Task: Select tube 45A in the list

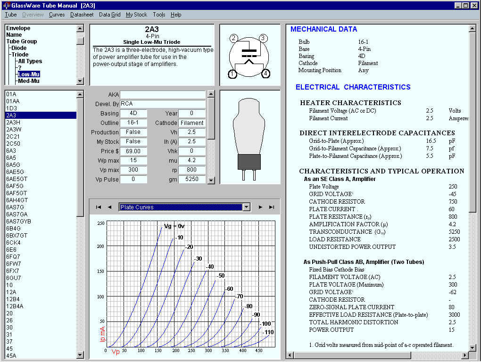Action: 41,355
